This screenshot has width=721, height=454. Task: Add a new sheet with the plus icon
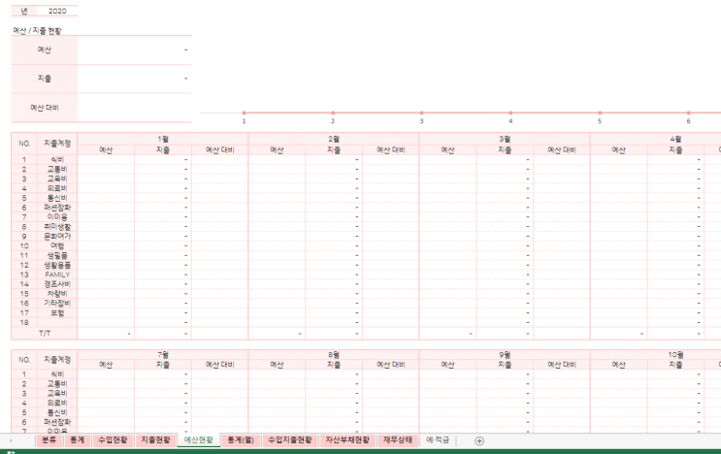[x=479, y=440]
